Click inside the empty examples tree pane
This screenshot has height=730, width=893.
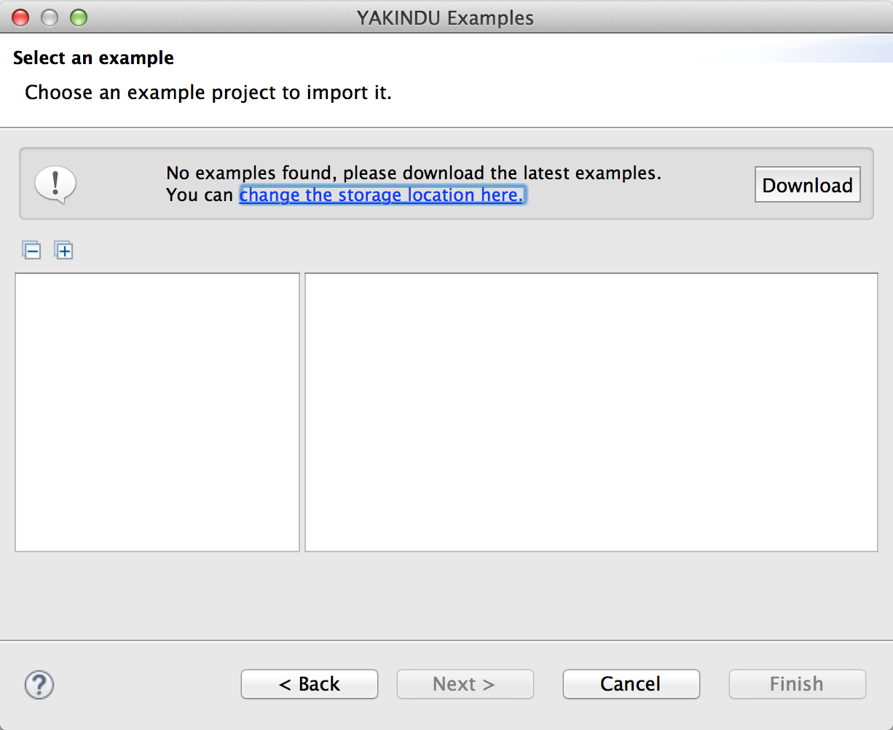pos(157,412)
